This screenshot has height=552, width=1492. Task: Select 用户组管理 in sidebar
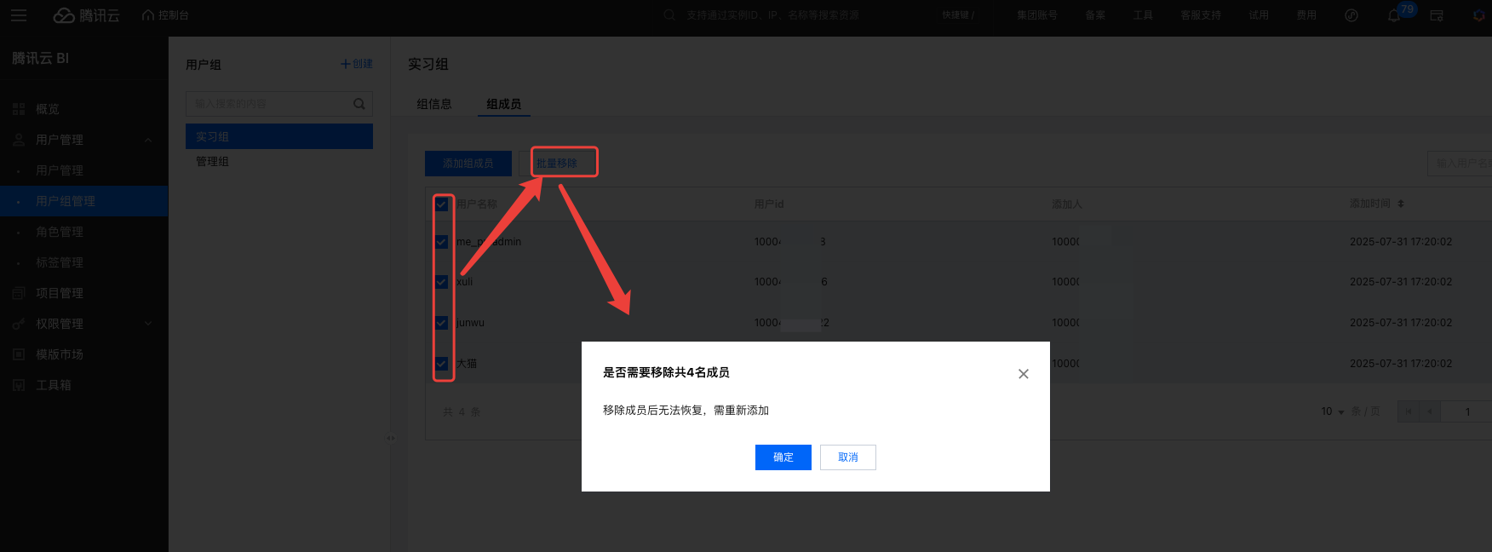[83, 201]
